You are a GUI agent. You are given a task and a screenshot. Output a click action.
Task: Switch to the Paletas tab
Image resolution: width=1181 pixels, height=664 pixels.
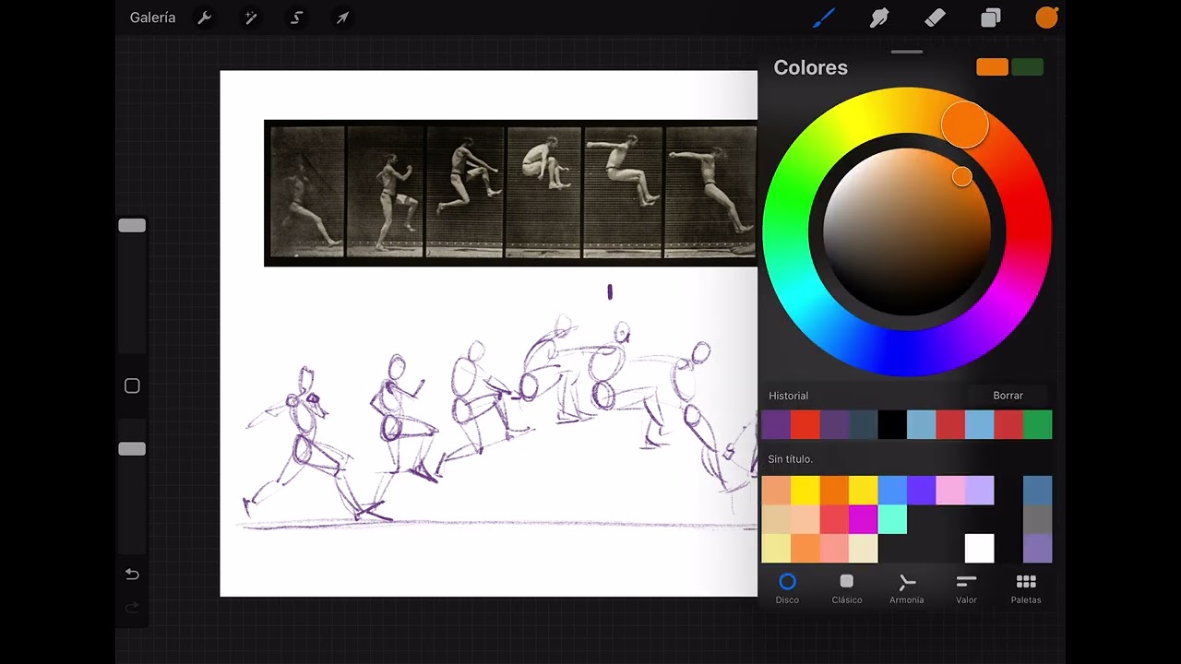(x=1025, y=588)
